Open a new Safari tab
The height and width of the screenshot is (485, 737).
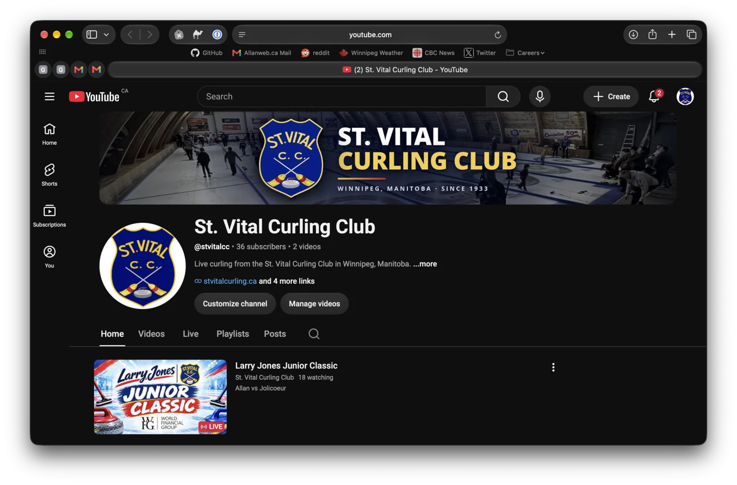coord(672,35)
